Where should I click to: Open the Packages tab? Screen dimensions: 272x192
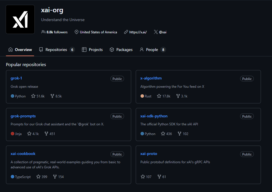(x=121, y=50)
